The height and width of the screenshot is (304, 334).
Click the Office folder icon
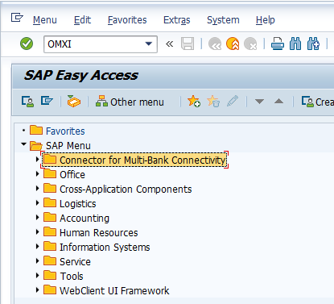(x=50, y=173)
